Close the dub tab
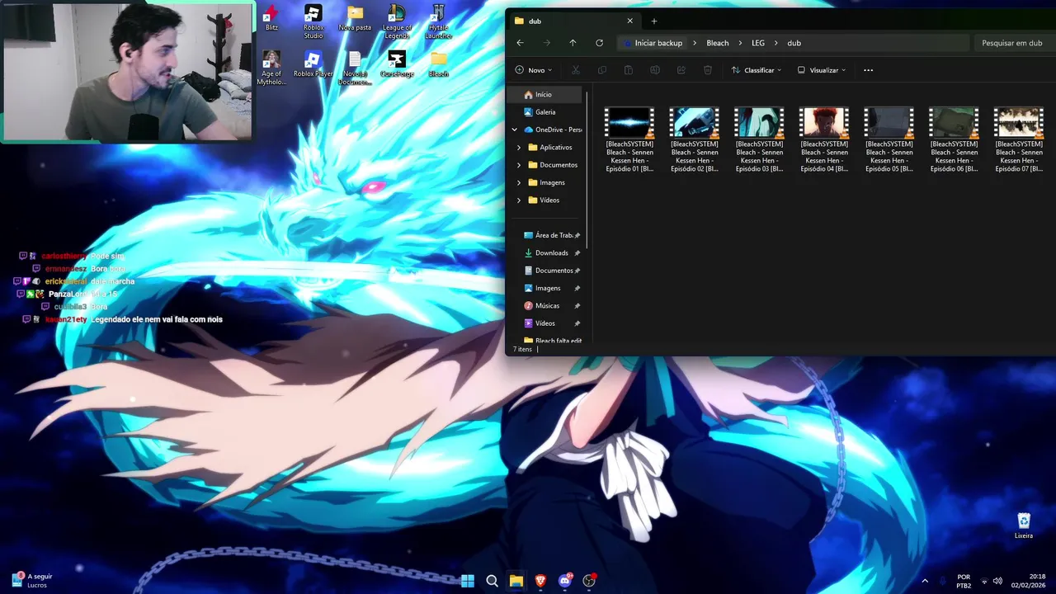This screenshot has height=594, width=1056. [x=630, y=21]
